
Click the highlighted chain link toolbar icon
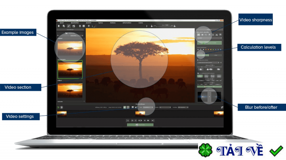[x=69, y=26]
